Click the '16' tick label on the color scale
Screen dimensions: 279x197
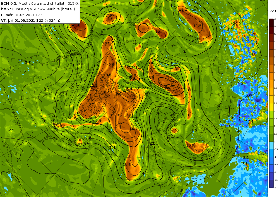coord(275,26)
